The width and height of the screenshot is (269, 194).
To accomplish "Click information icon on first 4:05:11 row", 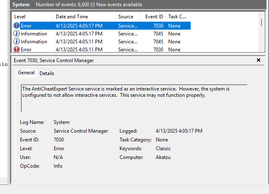I will pyautogui.click(x=17, y=41).
